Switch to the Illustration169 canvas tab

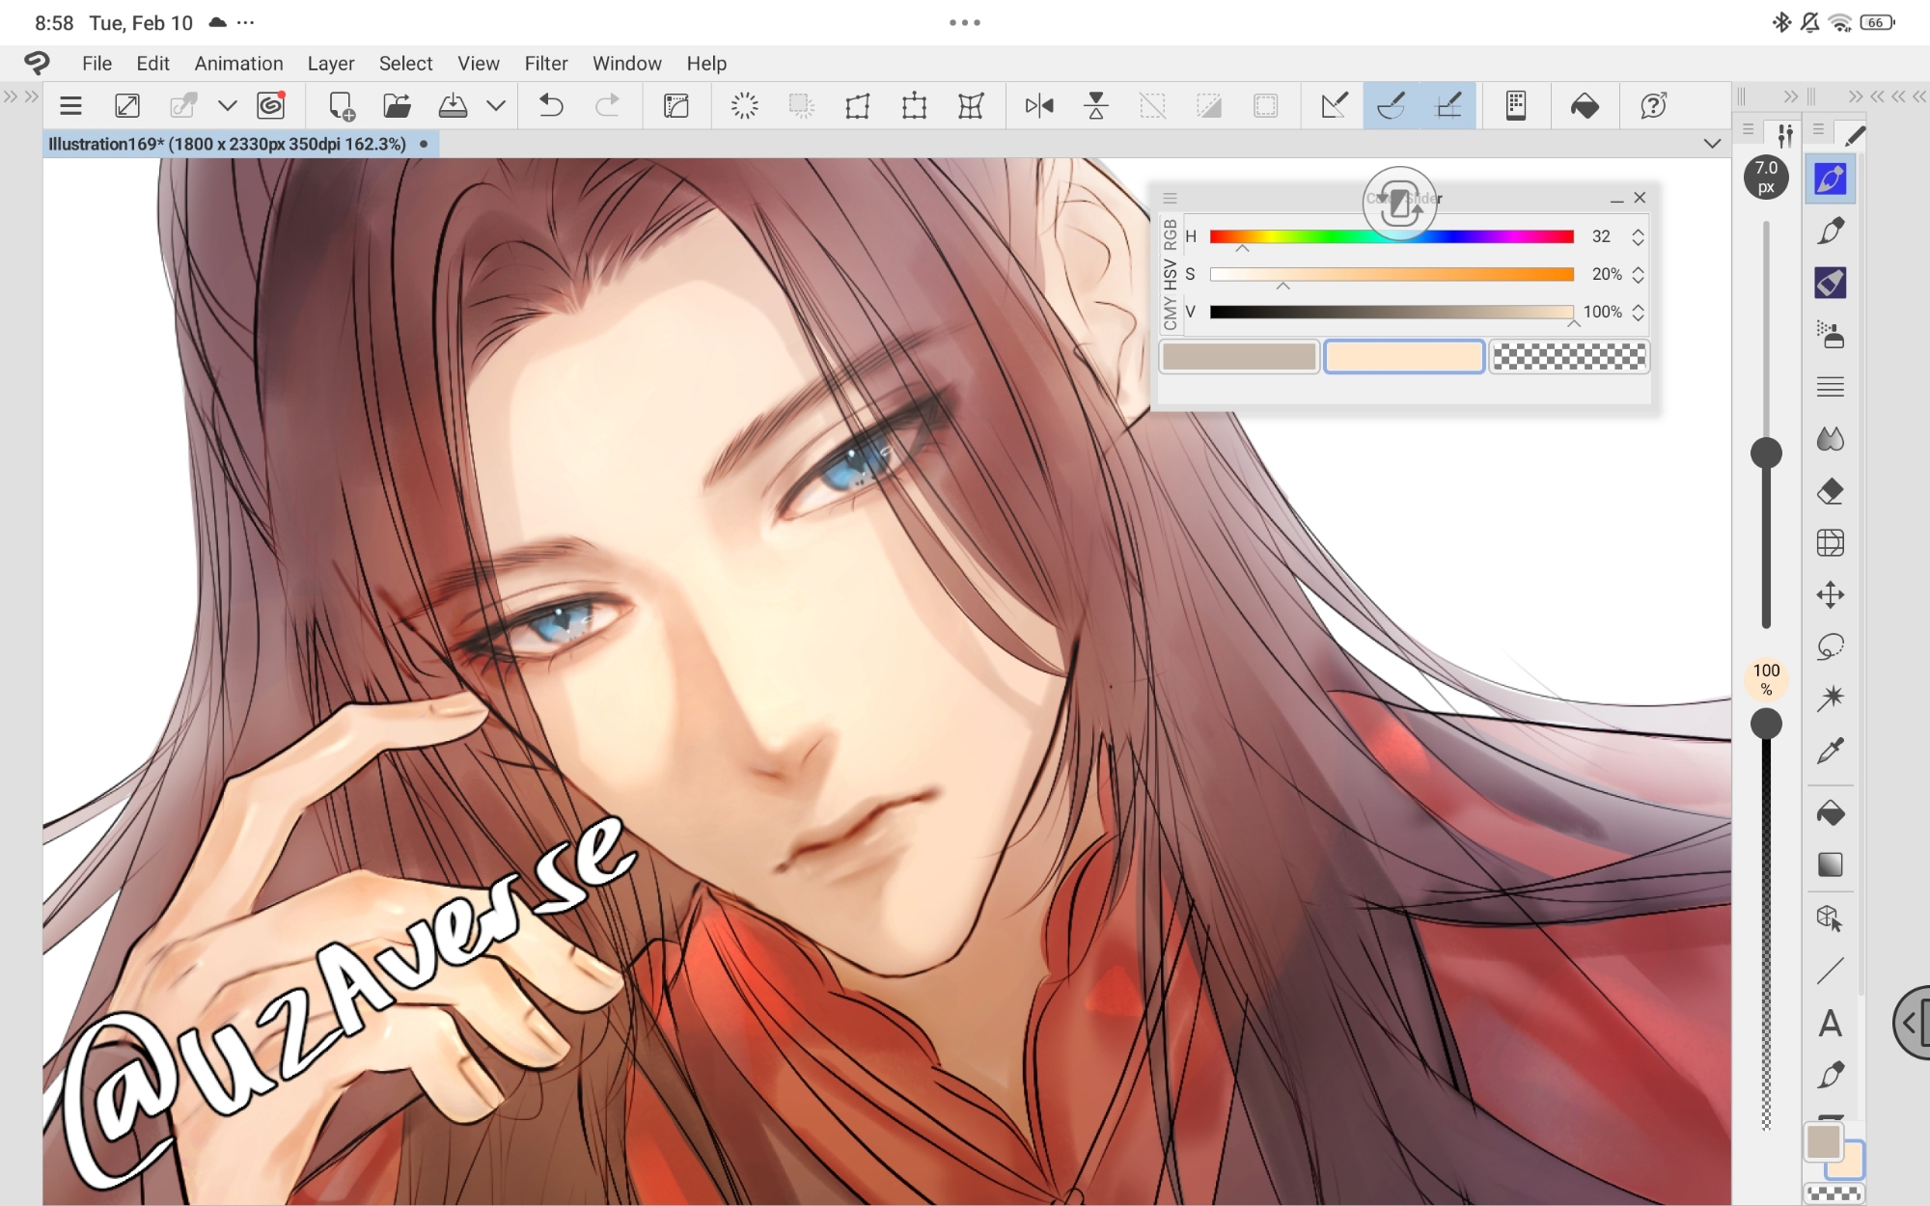228,144
